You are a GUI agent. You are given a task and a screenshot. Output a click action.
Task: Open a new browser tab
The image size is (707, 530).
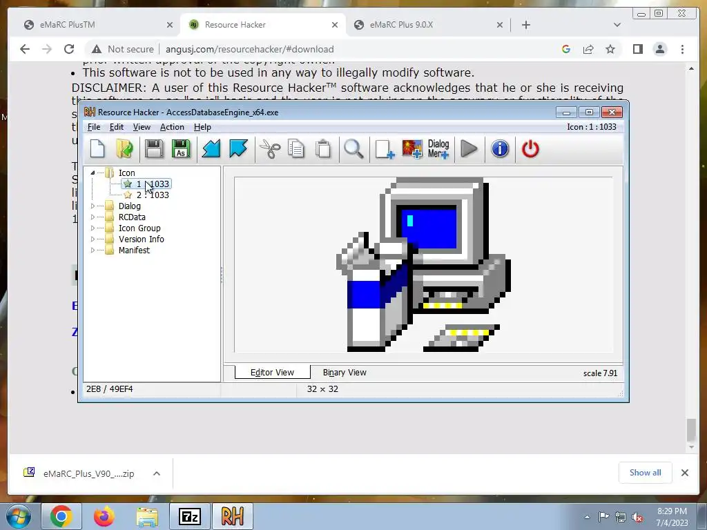tap(525, 25)
